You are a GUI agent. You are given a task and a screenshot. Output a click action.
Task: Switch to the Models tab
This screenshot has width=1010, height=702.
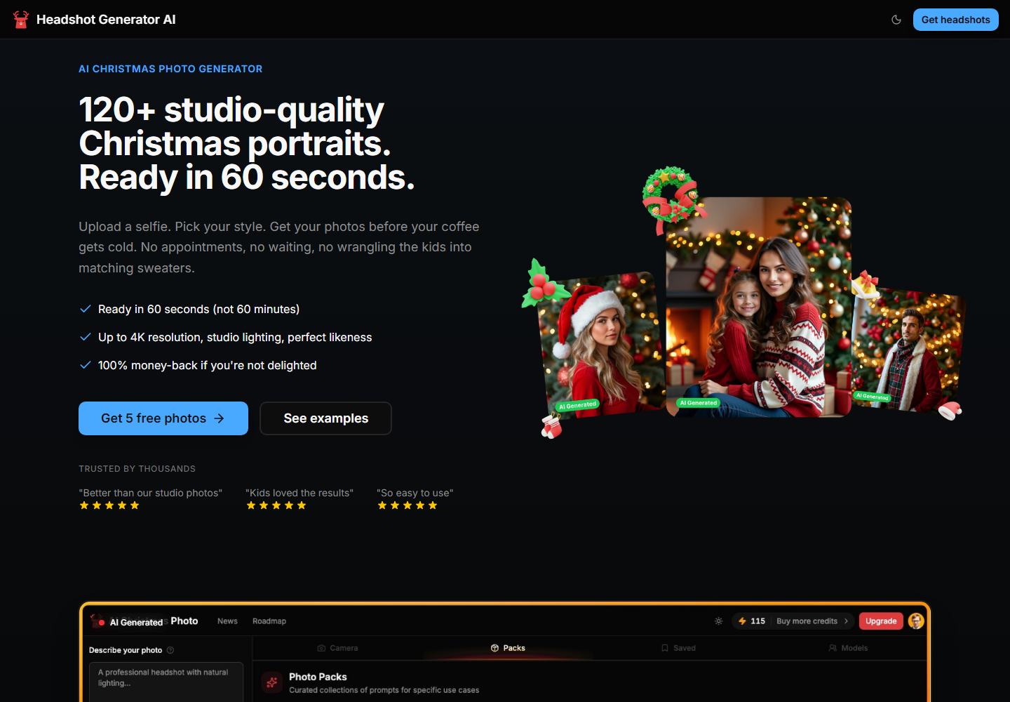coord(848,648)
